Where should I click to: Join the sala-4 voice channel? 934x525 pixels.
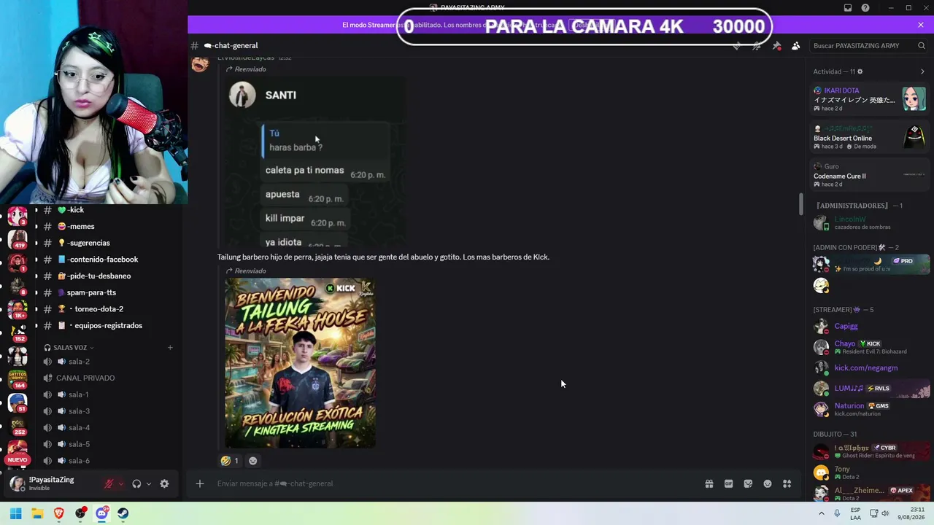(107, 427)
